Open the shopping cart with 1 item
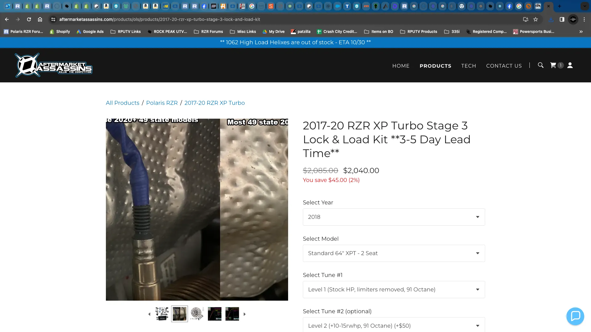Screen dimensions: 591x332 point(557,65)
